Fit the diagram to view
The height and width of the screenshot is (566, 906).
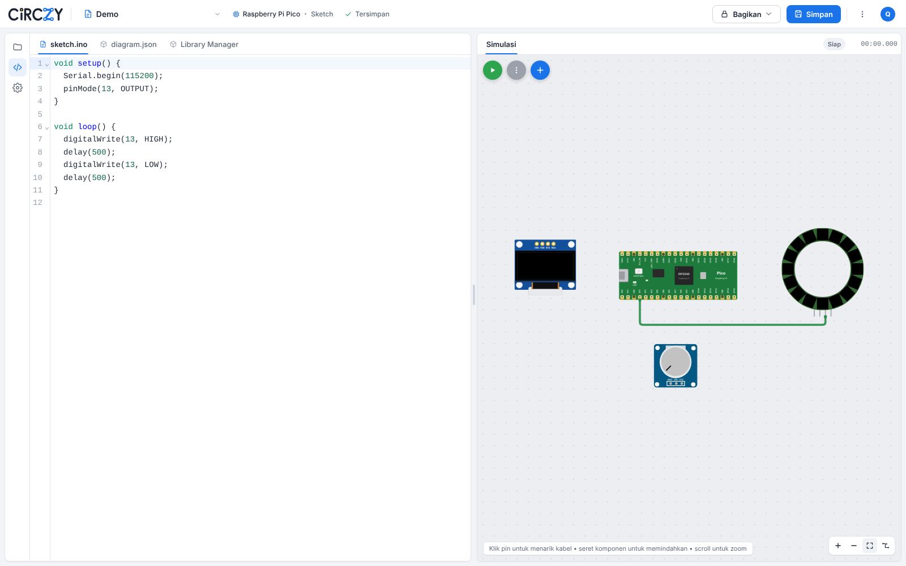click(x=870, y=546)
